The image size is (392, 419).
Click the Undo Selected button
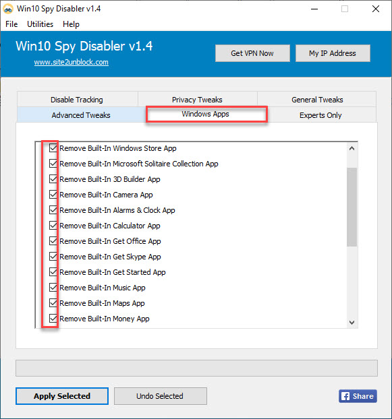click(161, 396)
